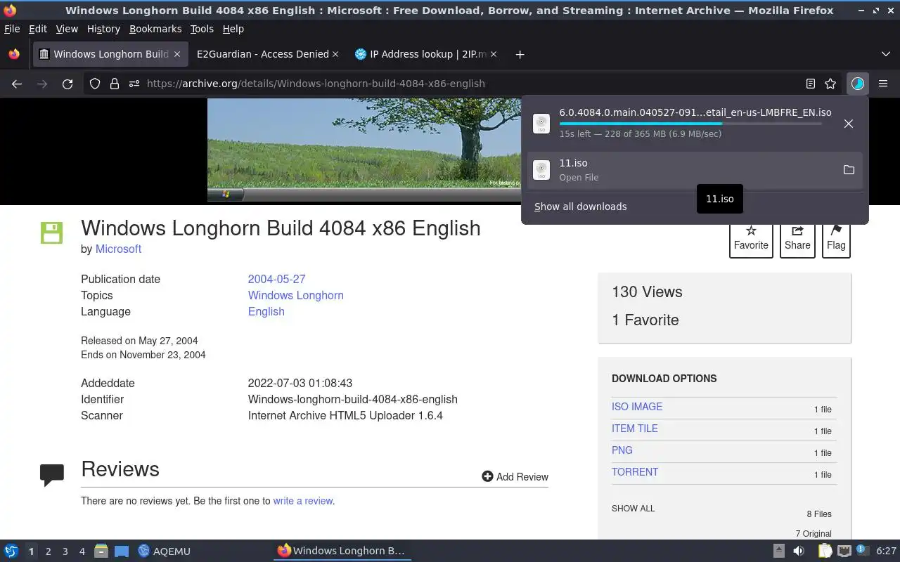Close the IP Address lookup tab
The image size is (900, 562).
[494, 54]
